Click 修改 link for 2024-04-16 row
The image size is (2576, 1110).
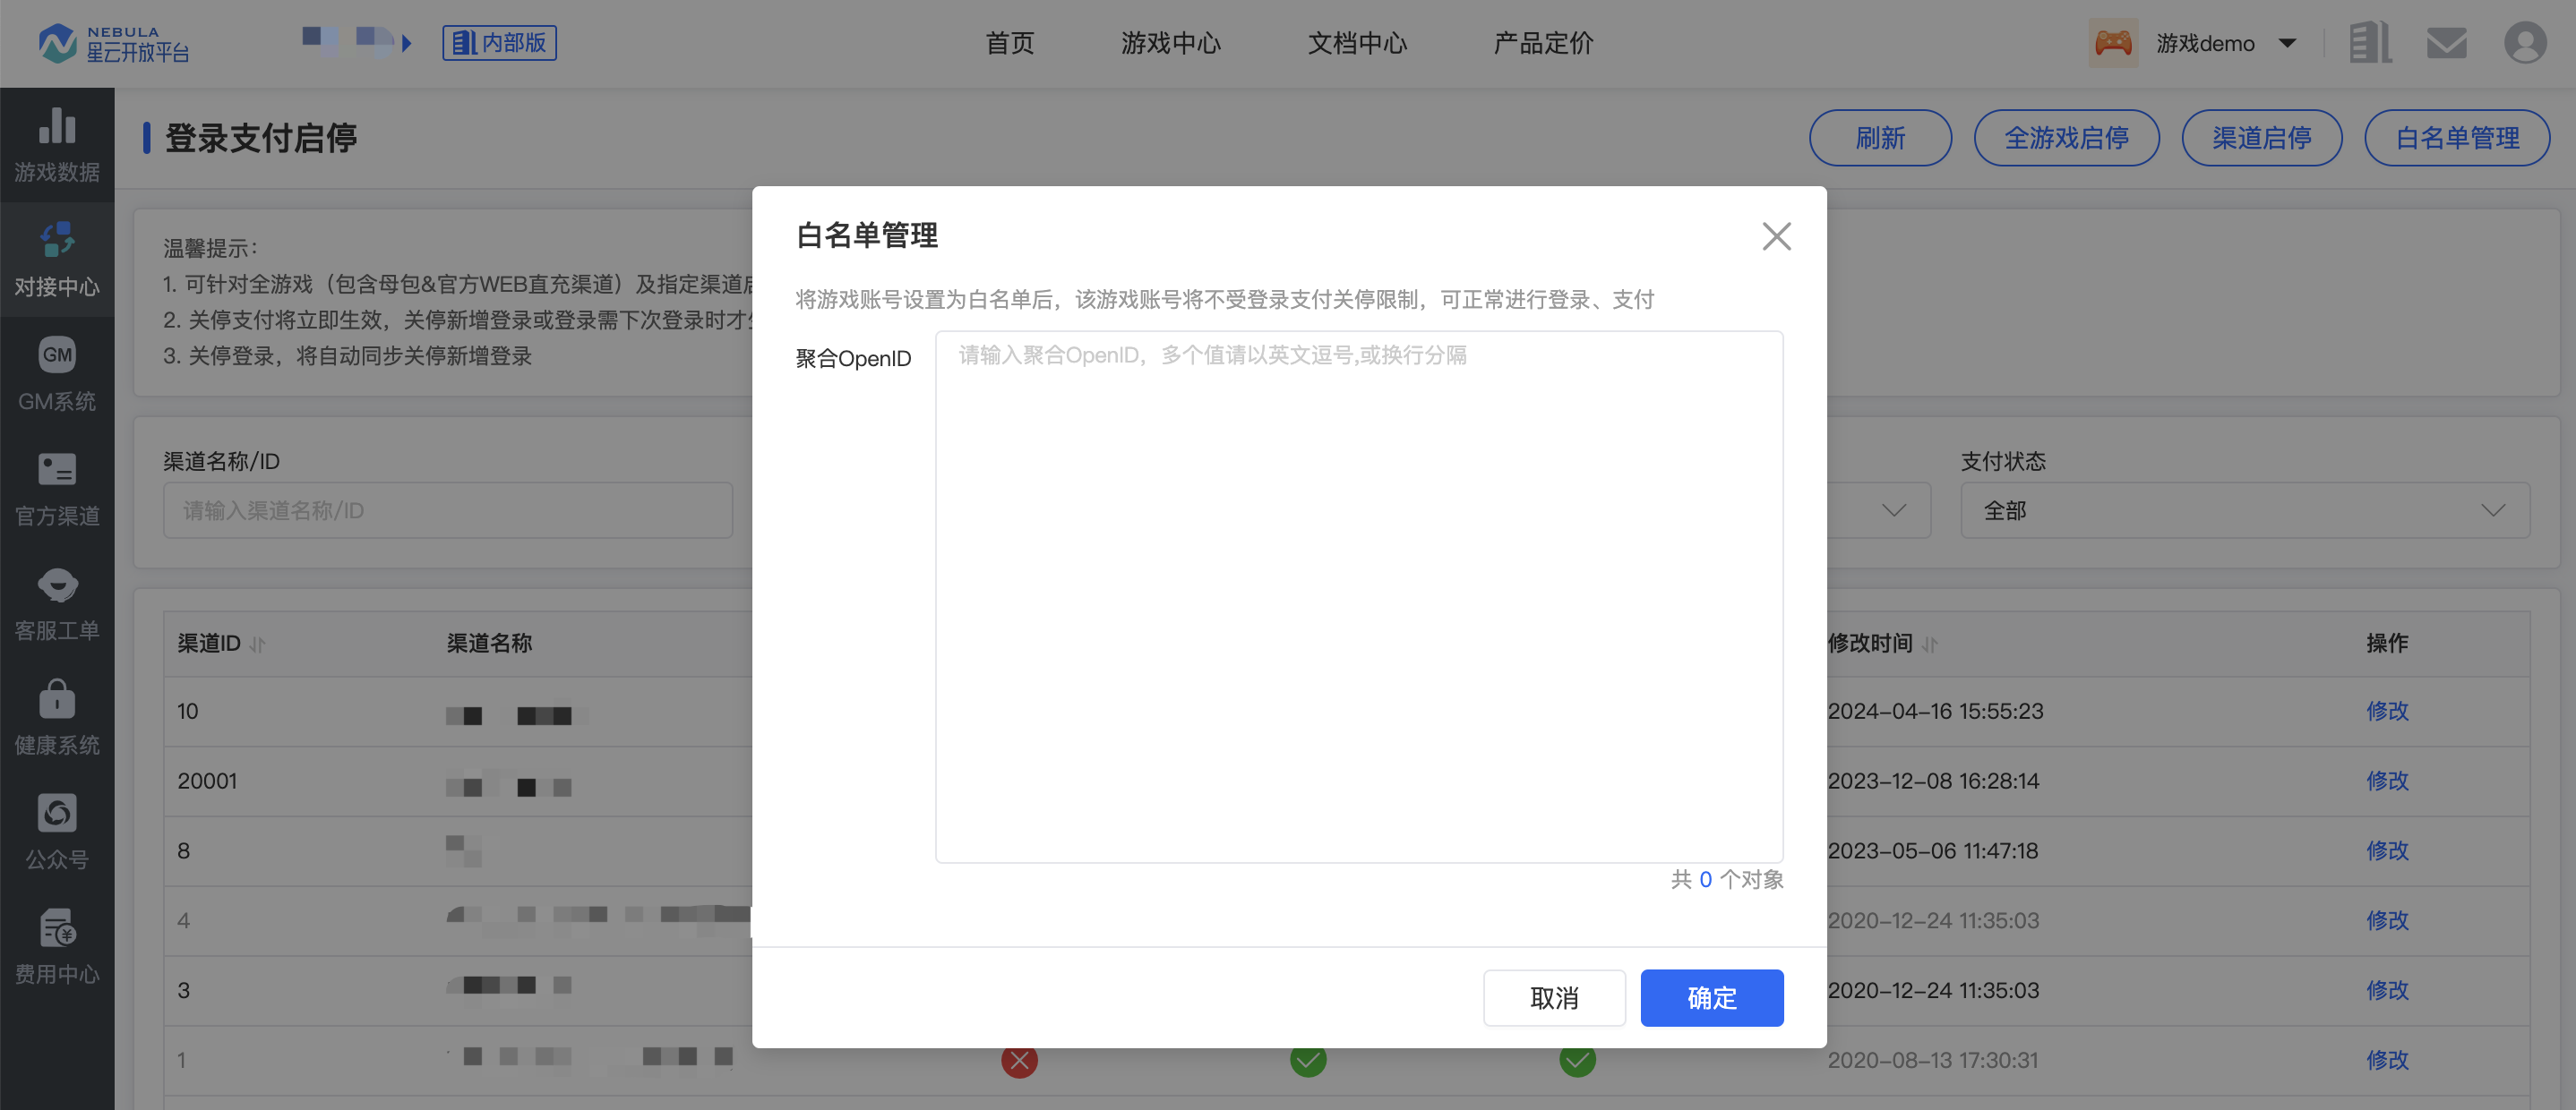click(2386, 712)
